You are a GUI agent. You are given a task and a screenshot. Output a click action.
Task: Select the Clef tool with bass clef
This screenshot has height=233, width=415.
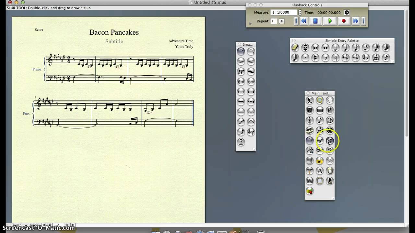(330, 150)
